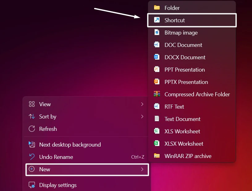
Task: Click the circular Refresh icon
Action: coord(32,129)
